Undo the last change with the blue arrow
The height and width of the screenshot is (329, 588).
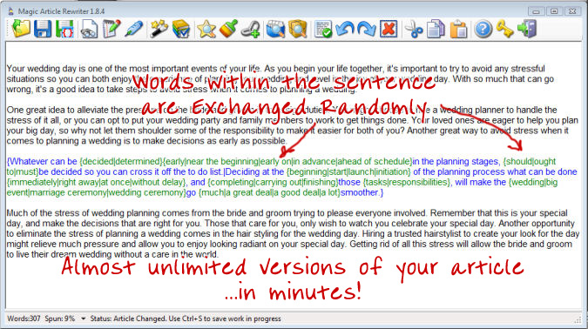pyautogui.click(x=345, y=29)
